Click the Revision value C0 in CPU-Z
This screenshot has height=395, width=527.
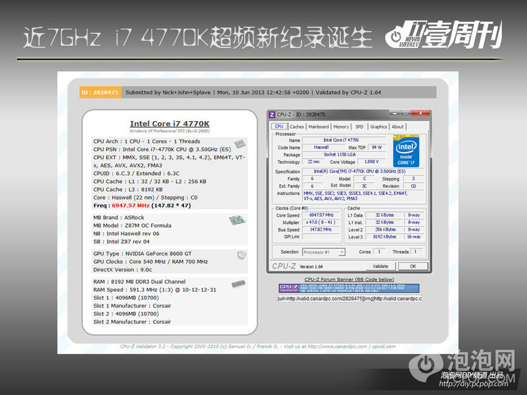[x=413, y=186]
